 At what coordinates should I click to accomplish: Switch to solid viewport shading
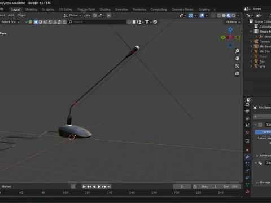coord(224,15)
